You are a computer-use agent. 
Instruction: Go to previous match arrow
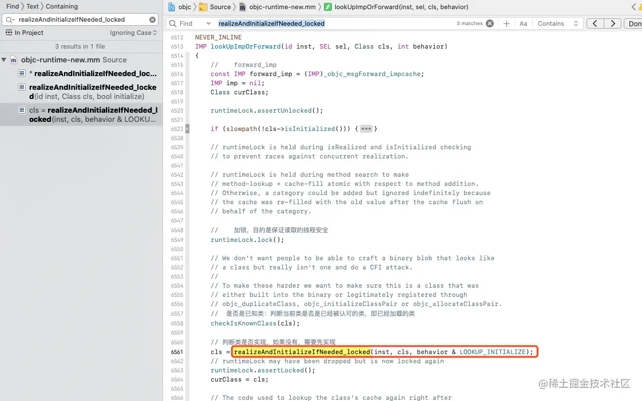[x=595, y=23]
